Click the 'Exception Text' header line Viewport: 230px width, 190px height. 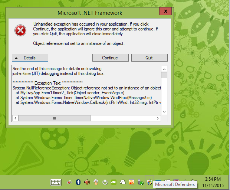48,83
